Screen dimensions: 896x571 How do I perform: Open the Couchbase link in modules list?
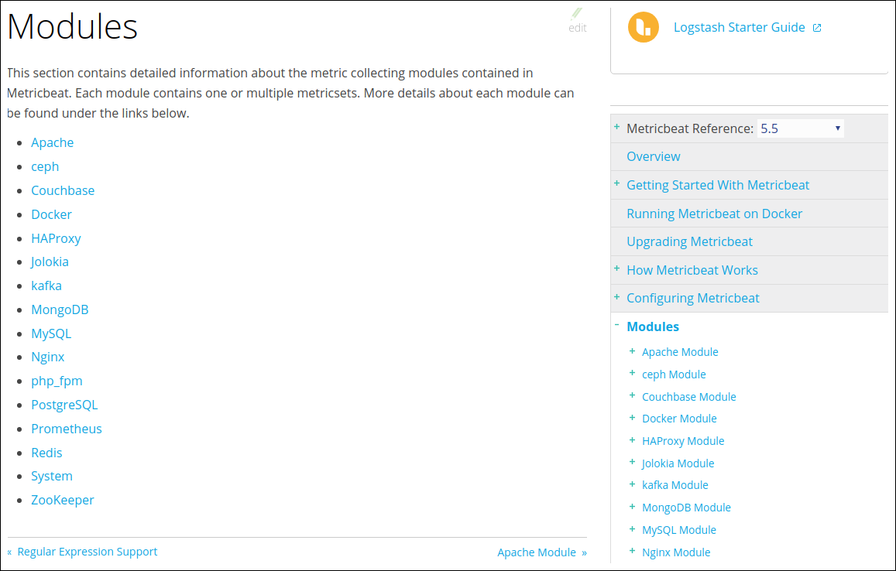coord(63,190)
